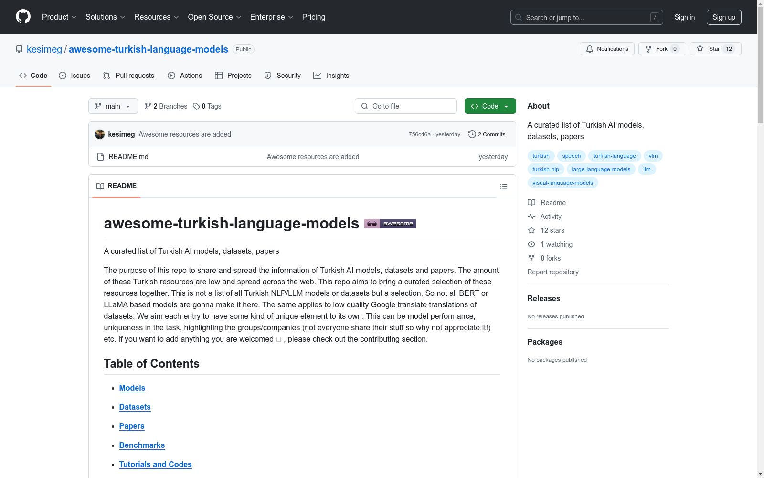Click the Notifications bell icon
Image resolution: width=764 pixels, height=478 pixels.
click(590, 49)
